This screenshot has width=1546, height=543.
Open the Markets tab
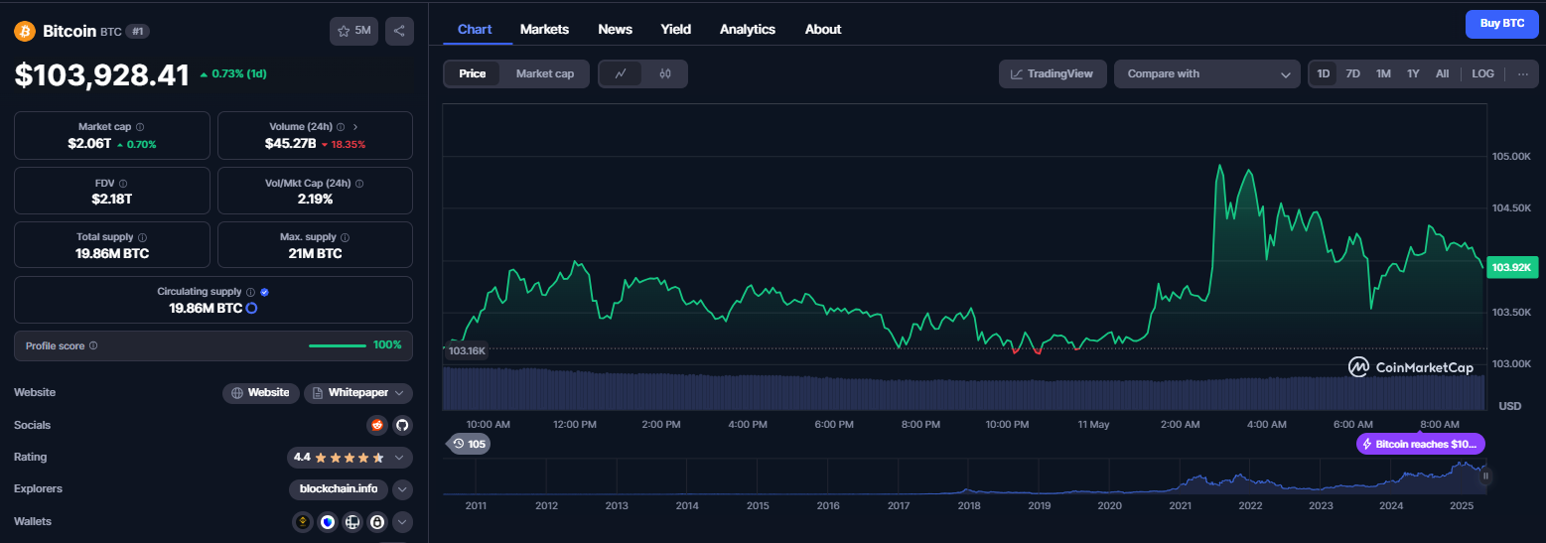[544, 29]
